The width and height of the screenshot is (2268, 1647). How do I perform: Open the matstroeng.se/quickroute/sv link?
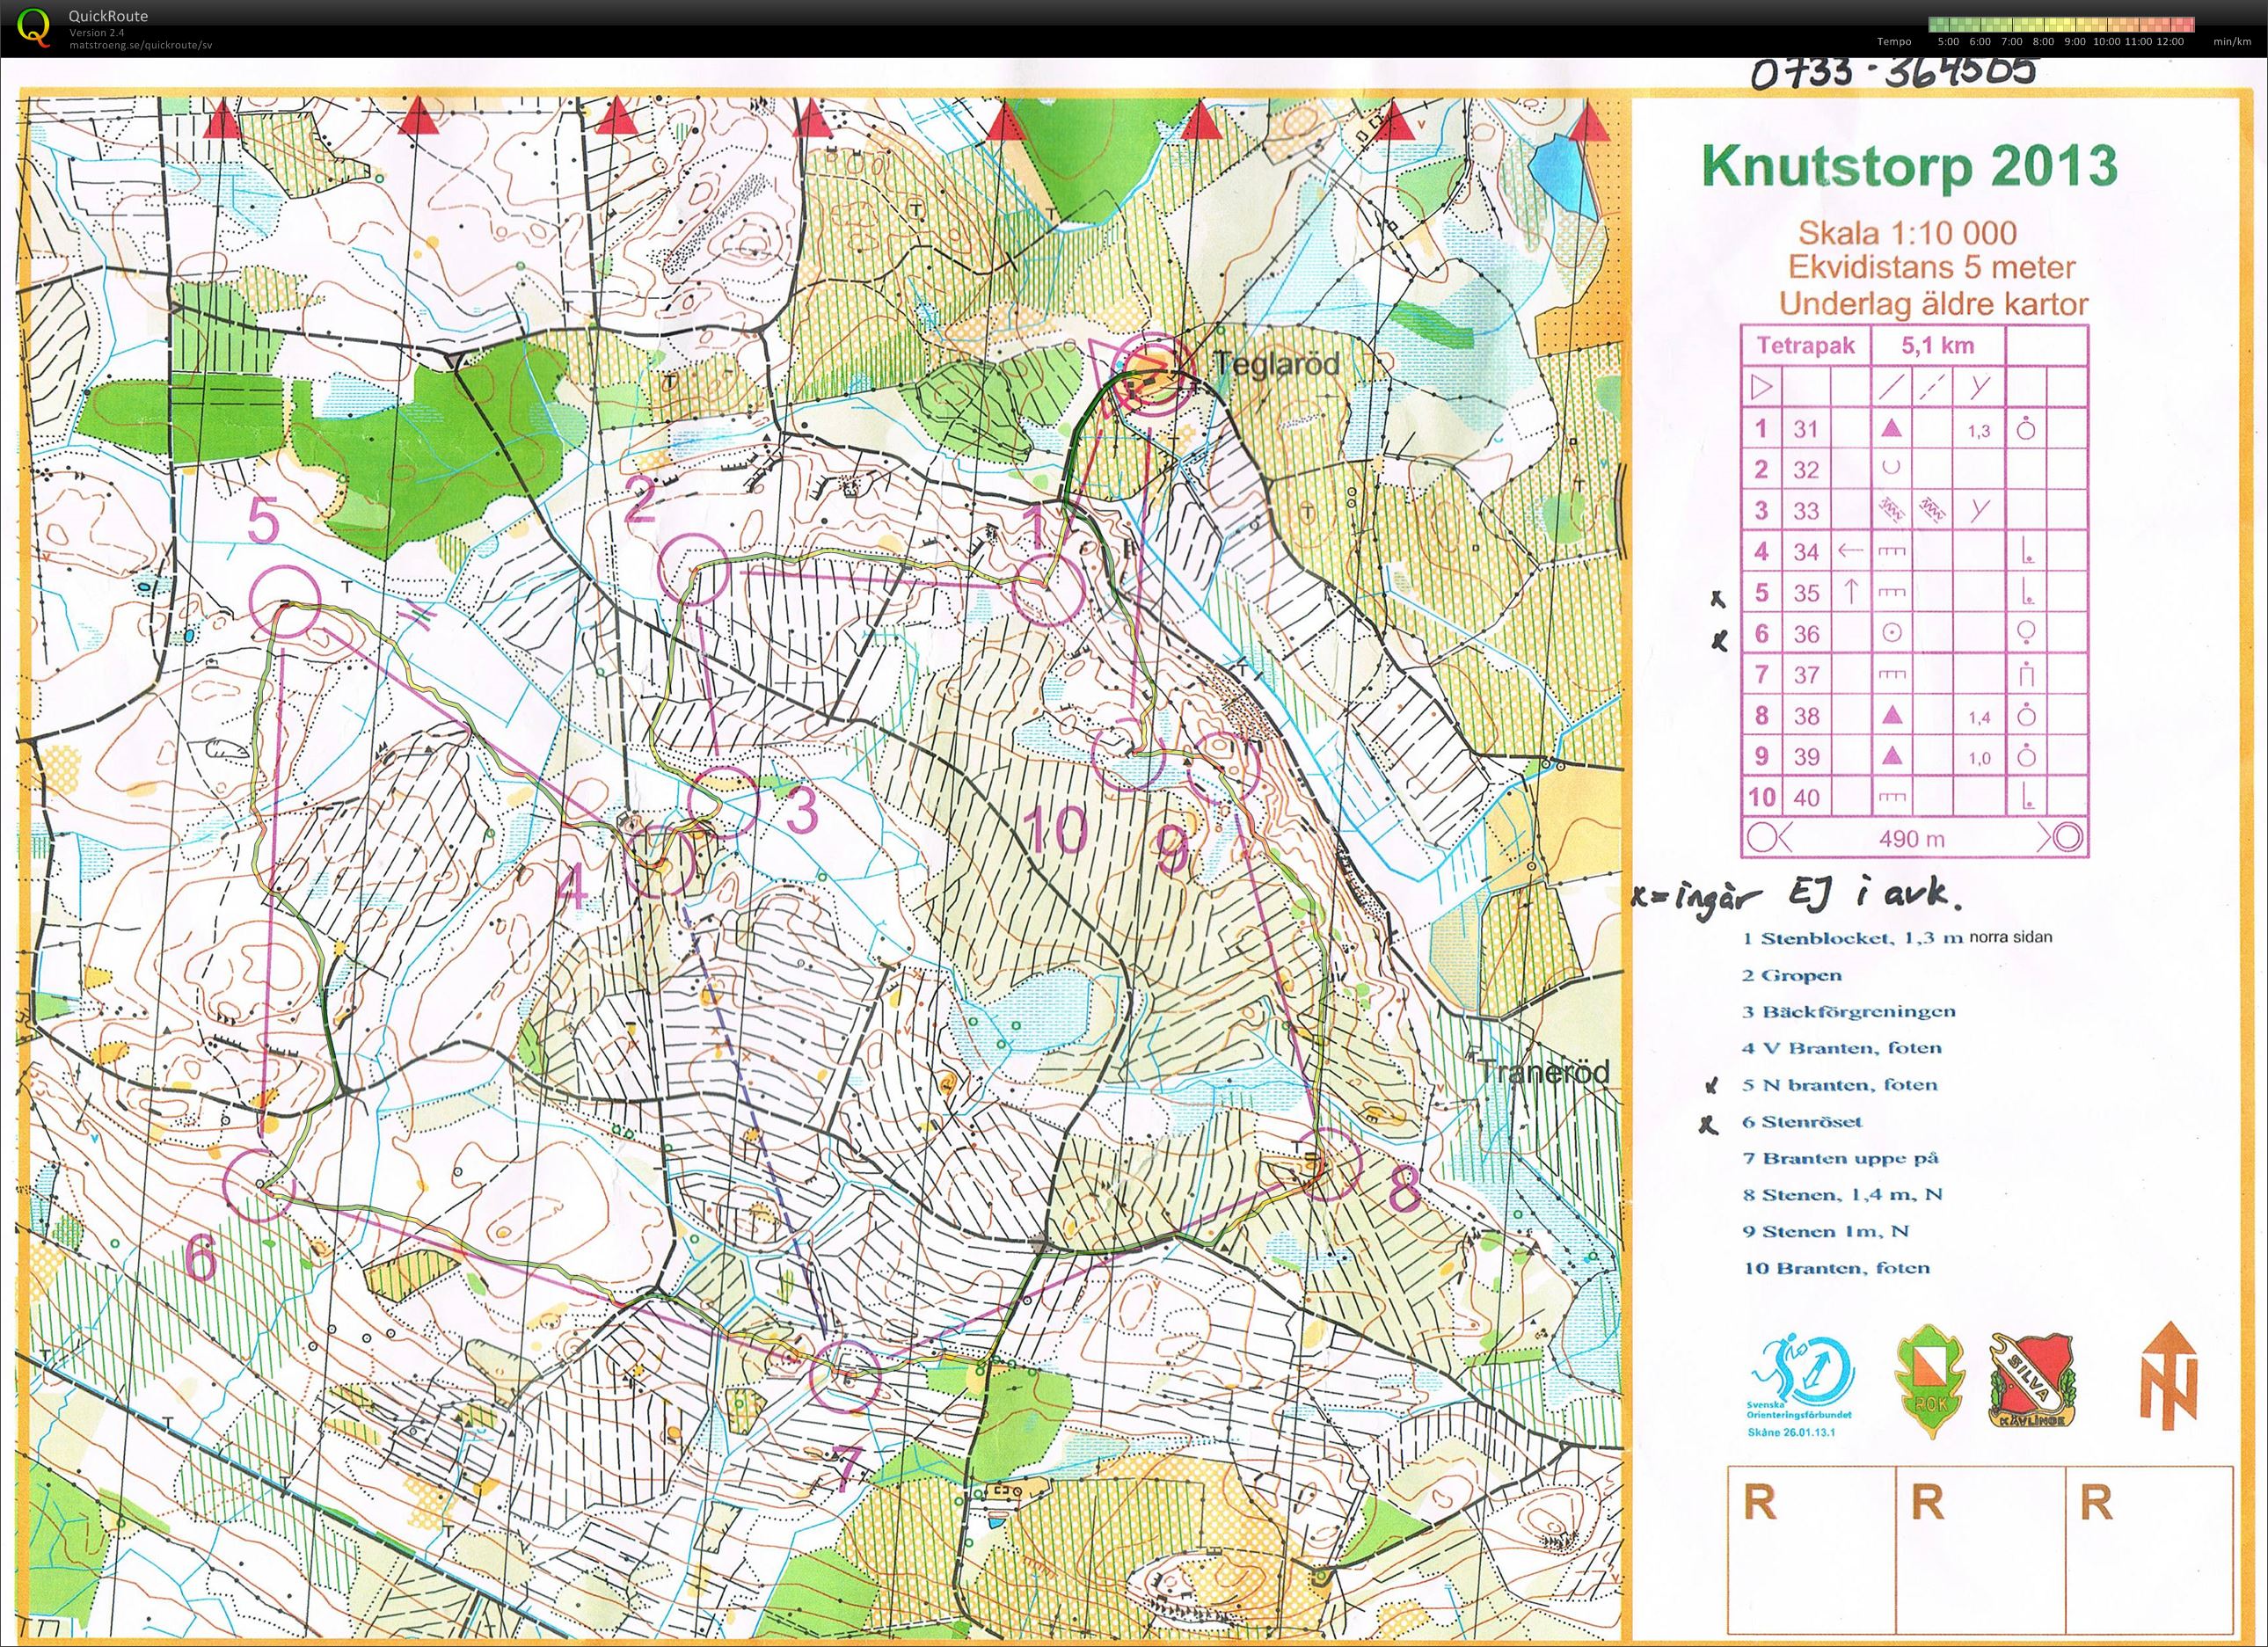(x=140, y=45)
